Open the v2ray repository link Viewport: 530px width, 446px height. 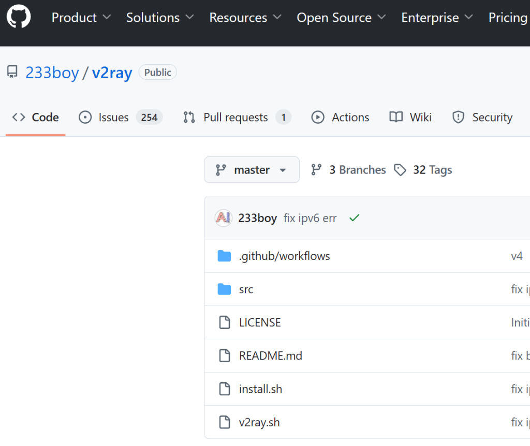pos(112,73)
